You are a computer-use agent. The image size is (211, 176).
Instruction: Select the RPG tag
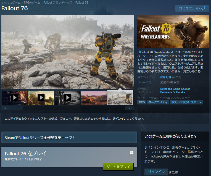click(142, 102)
